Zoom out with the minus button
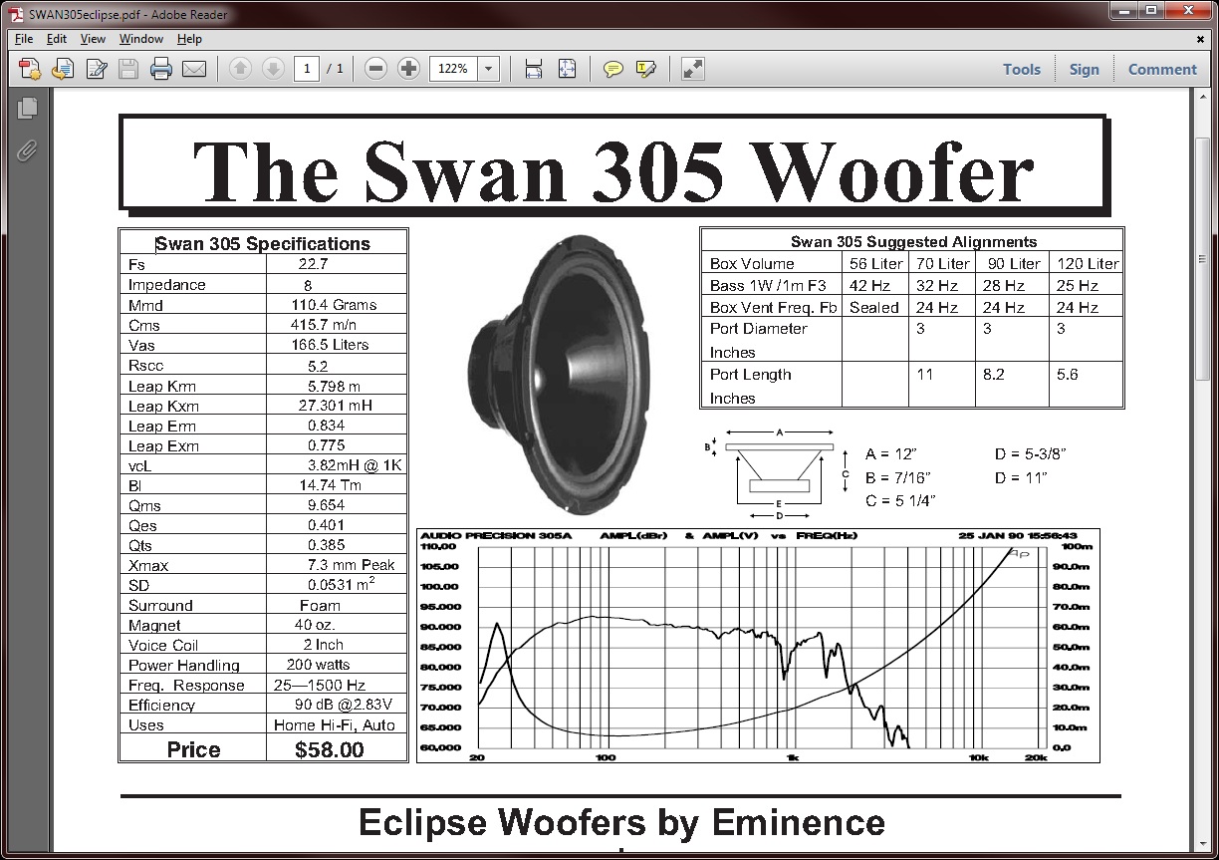The image size is (1219, 860). coord(375,69)
